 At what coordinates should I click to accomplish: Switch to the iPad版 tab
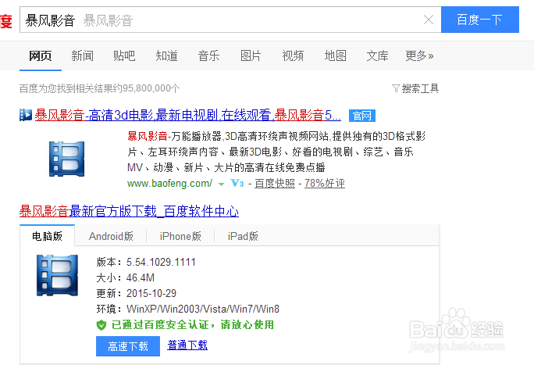coord(243,236)
